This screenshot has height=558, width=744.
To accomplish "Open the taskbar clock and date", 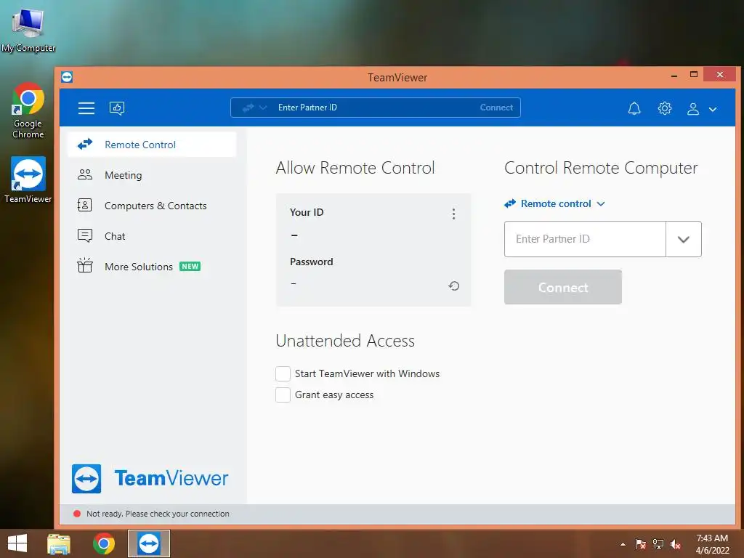I will point(712,544).
